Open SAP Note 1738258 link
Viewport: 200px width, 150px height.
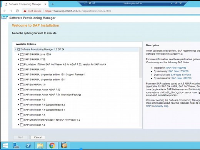click(178, 71)
